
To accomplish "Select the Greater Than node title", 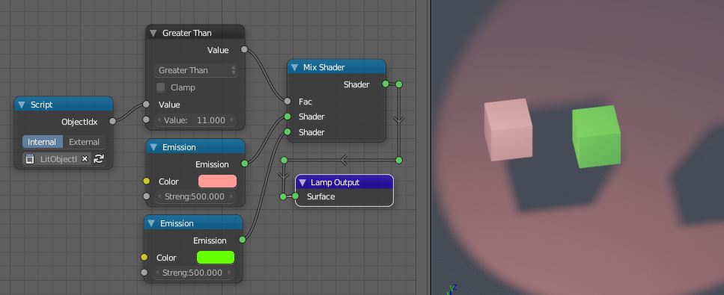I will click(187, 33).
